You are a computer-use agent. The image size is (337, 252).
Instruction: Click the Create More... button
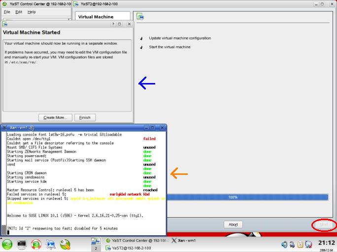[x=55, y=117]
